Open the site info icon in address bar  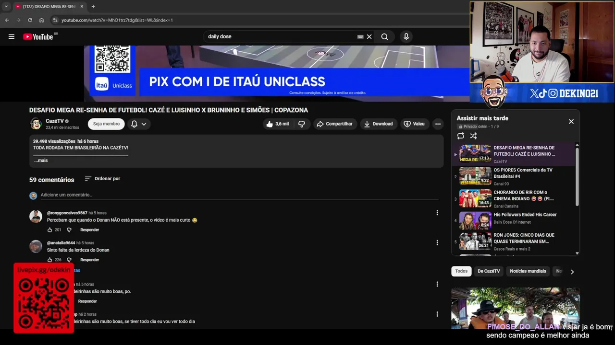pyautogui.click(x=55, y=20)
